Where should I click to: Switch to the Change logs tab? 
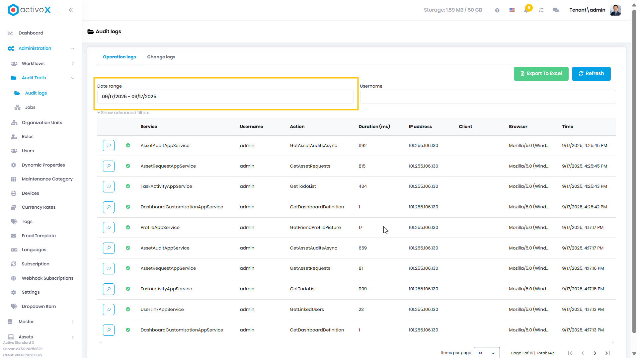pos(161,57)
